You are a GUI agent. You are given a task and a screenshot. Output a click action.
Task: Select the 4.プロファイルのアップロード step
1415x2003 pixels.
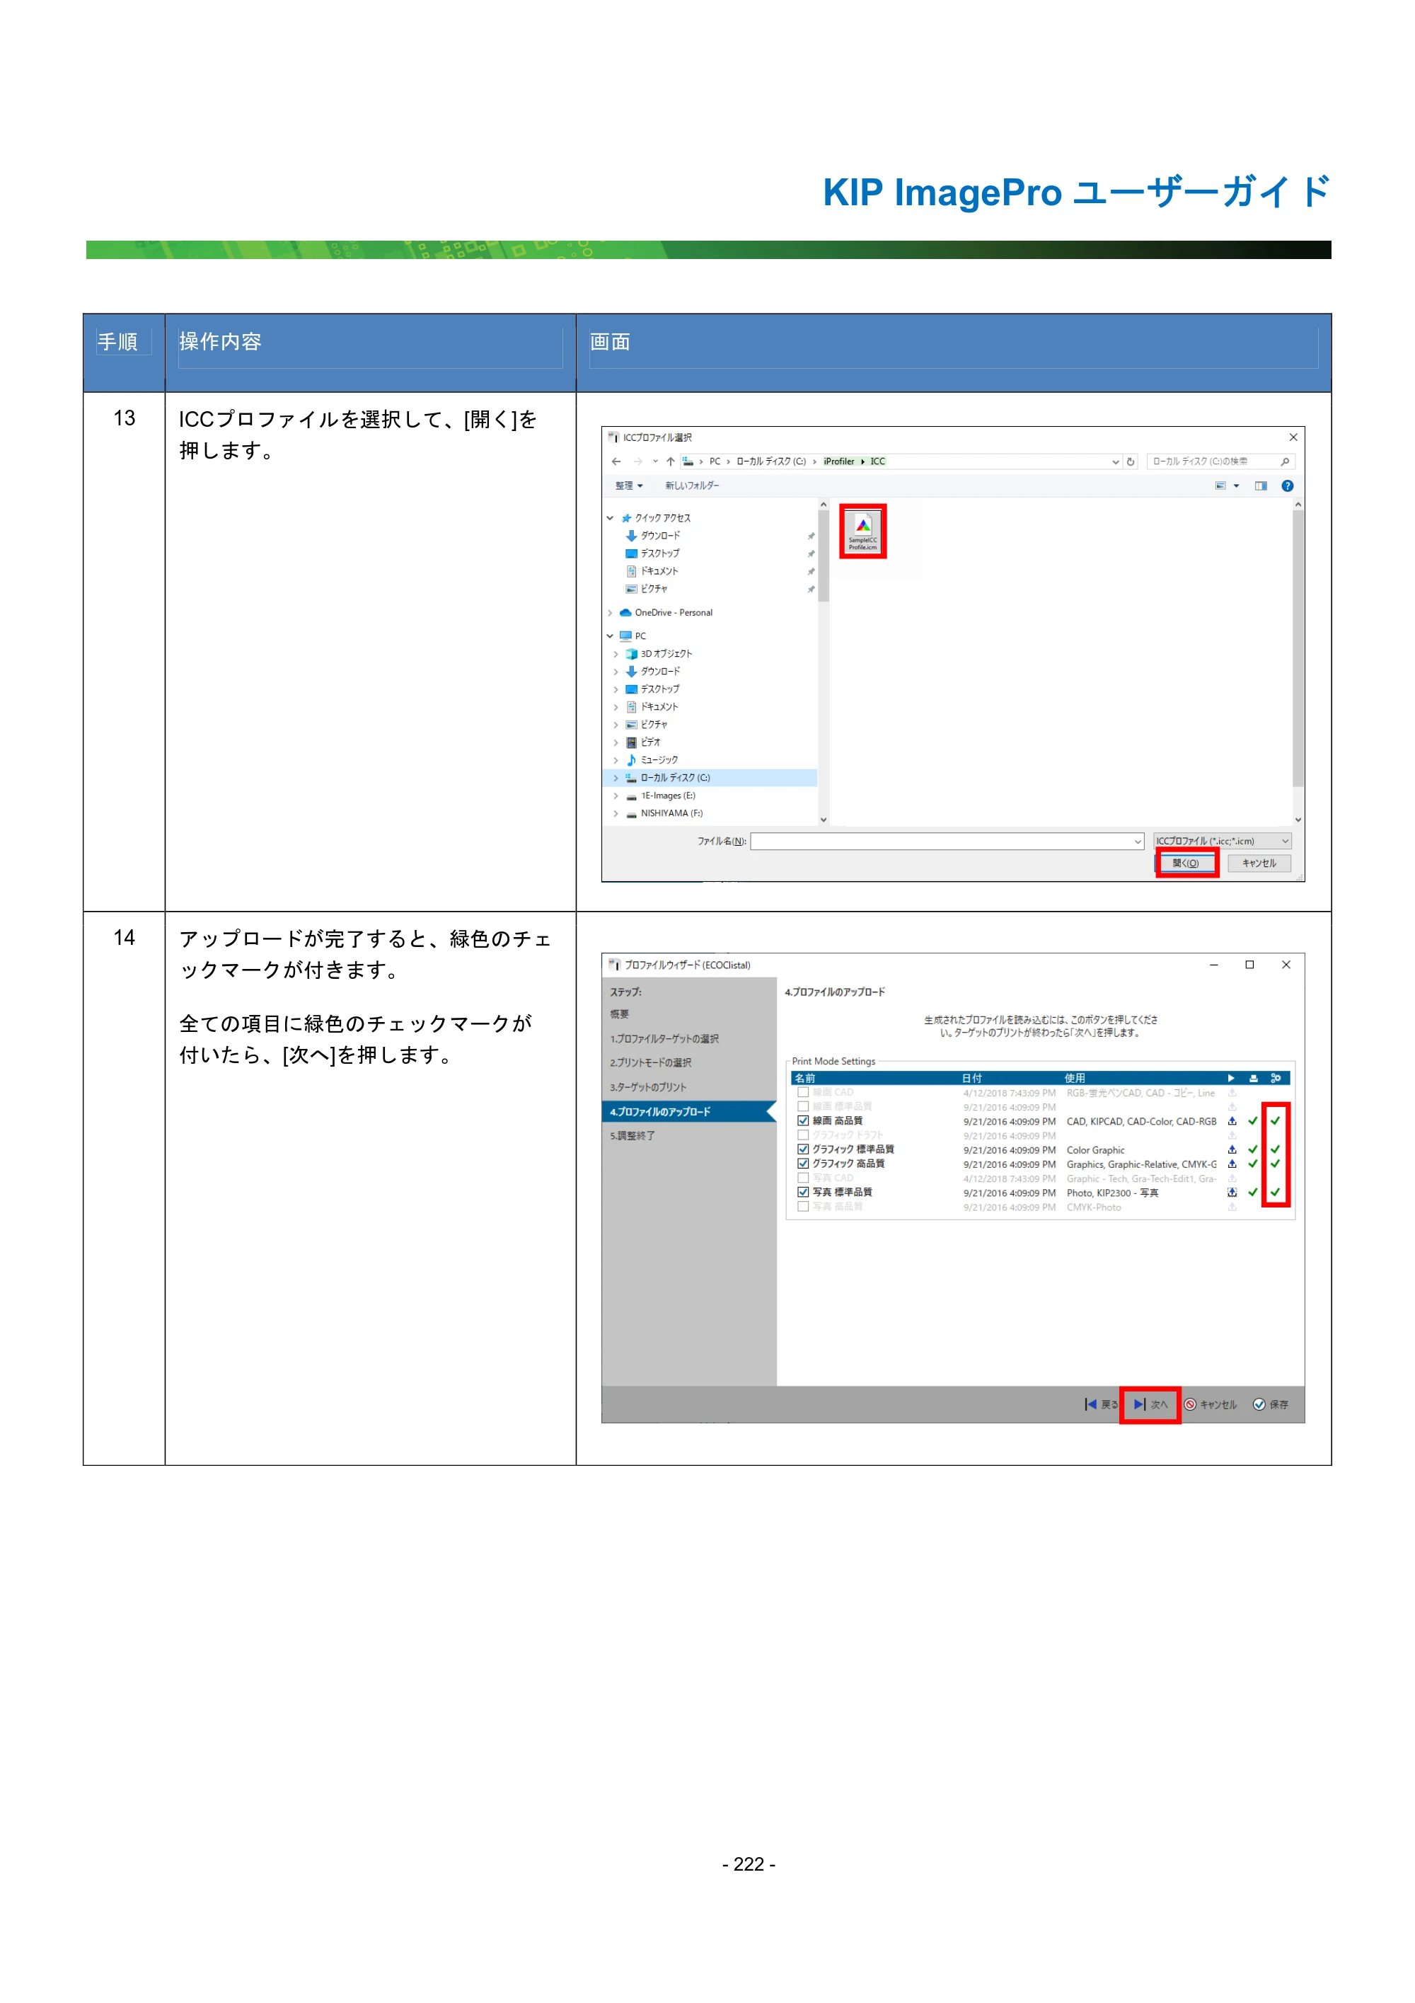tap(689, 1111)
